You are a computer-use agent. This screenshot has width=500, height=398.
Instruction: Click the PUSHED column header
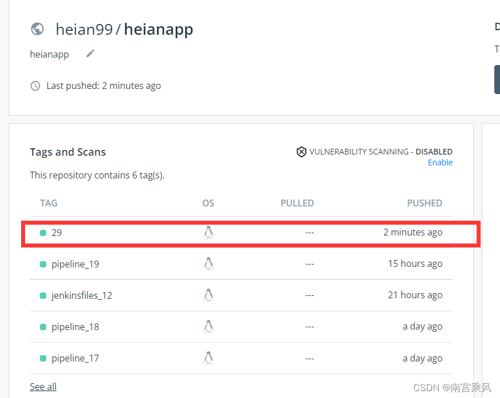pos(424,203)
